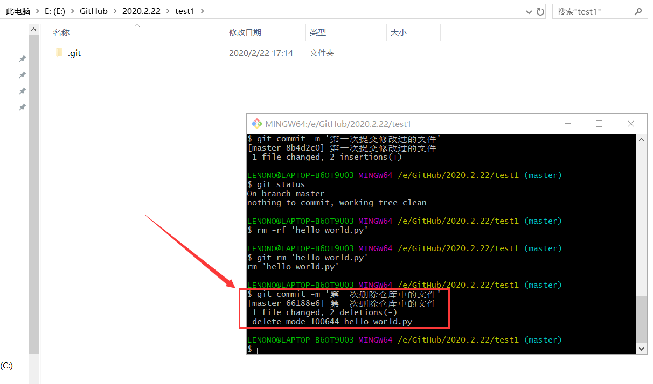
Task: Click the Git Bash icon in the terminal title bar
Action: [257, 123]
